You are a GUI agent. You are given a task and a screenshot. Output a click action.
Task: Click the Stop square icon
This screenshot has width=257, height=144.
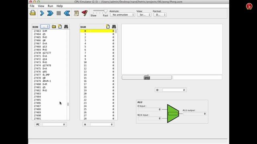tap(59, 13)
